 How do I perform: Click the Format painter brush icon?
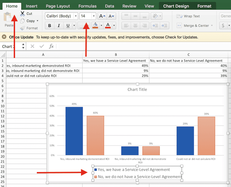pyautogui.click(x=22, y=28)
